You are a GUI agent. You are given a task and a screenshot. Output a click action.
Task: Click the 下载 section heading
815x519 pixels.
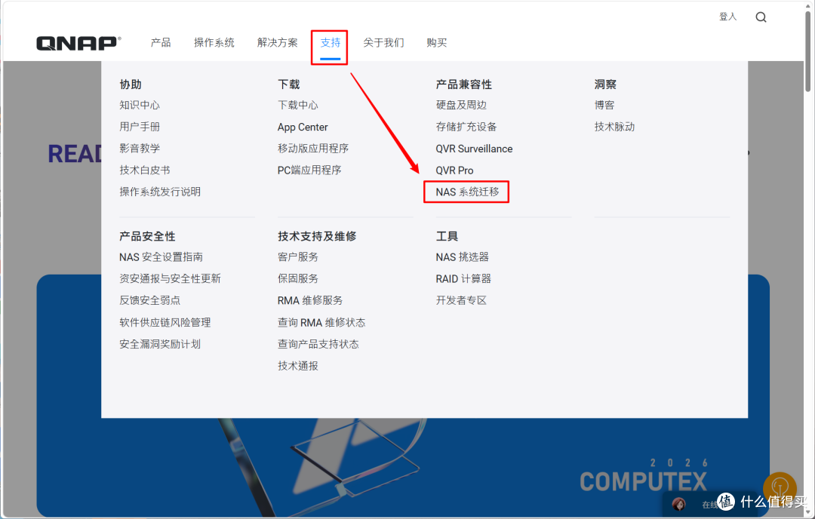[x=288, y=84]
